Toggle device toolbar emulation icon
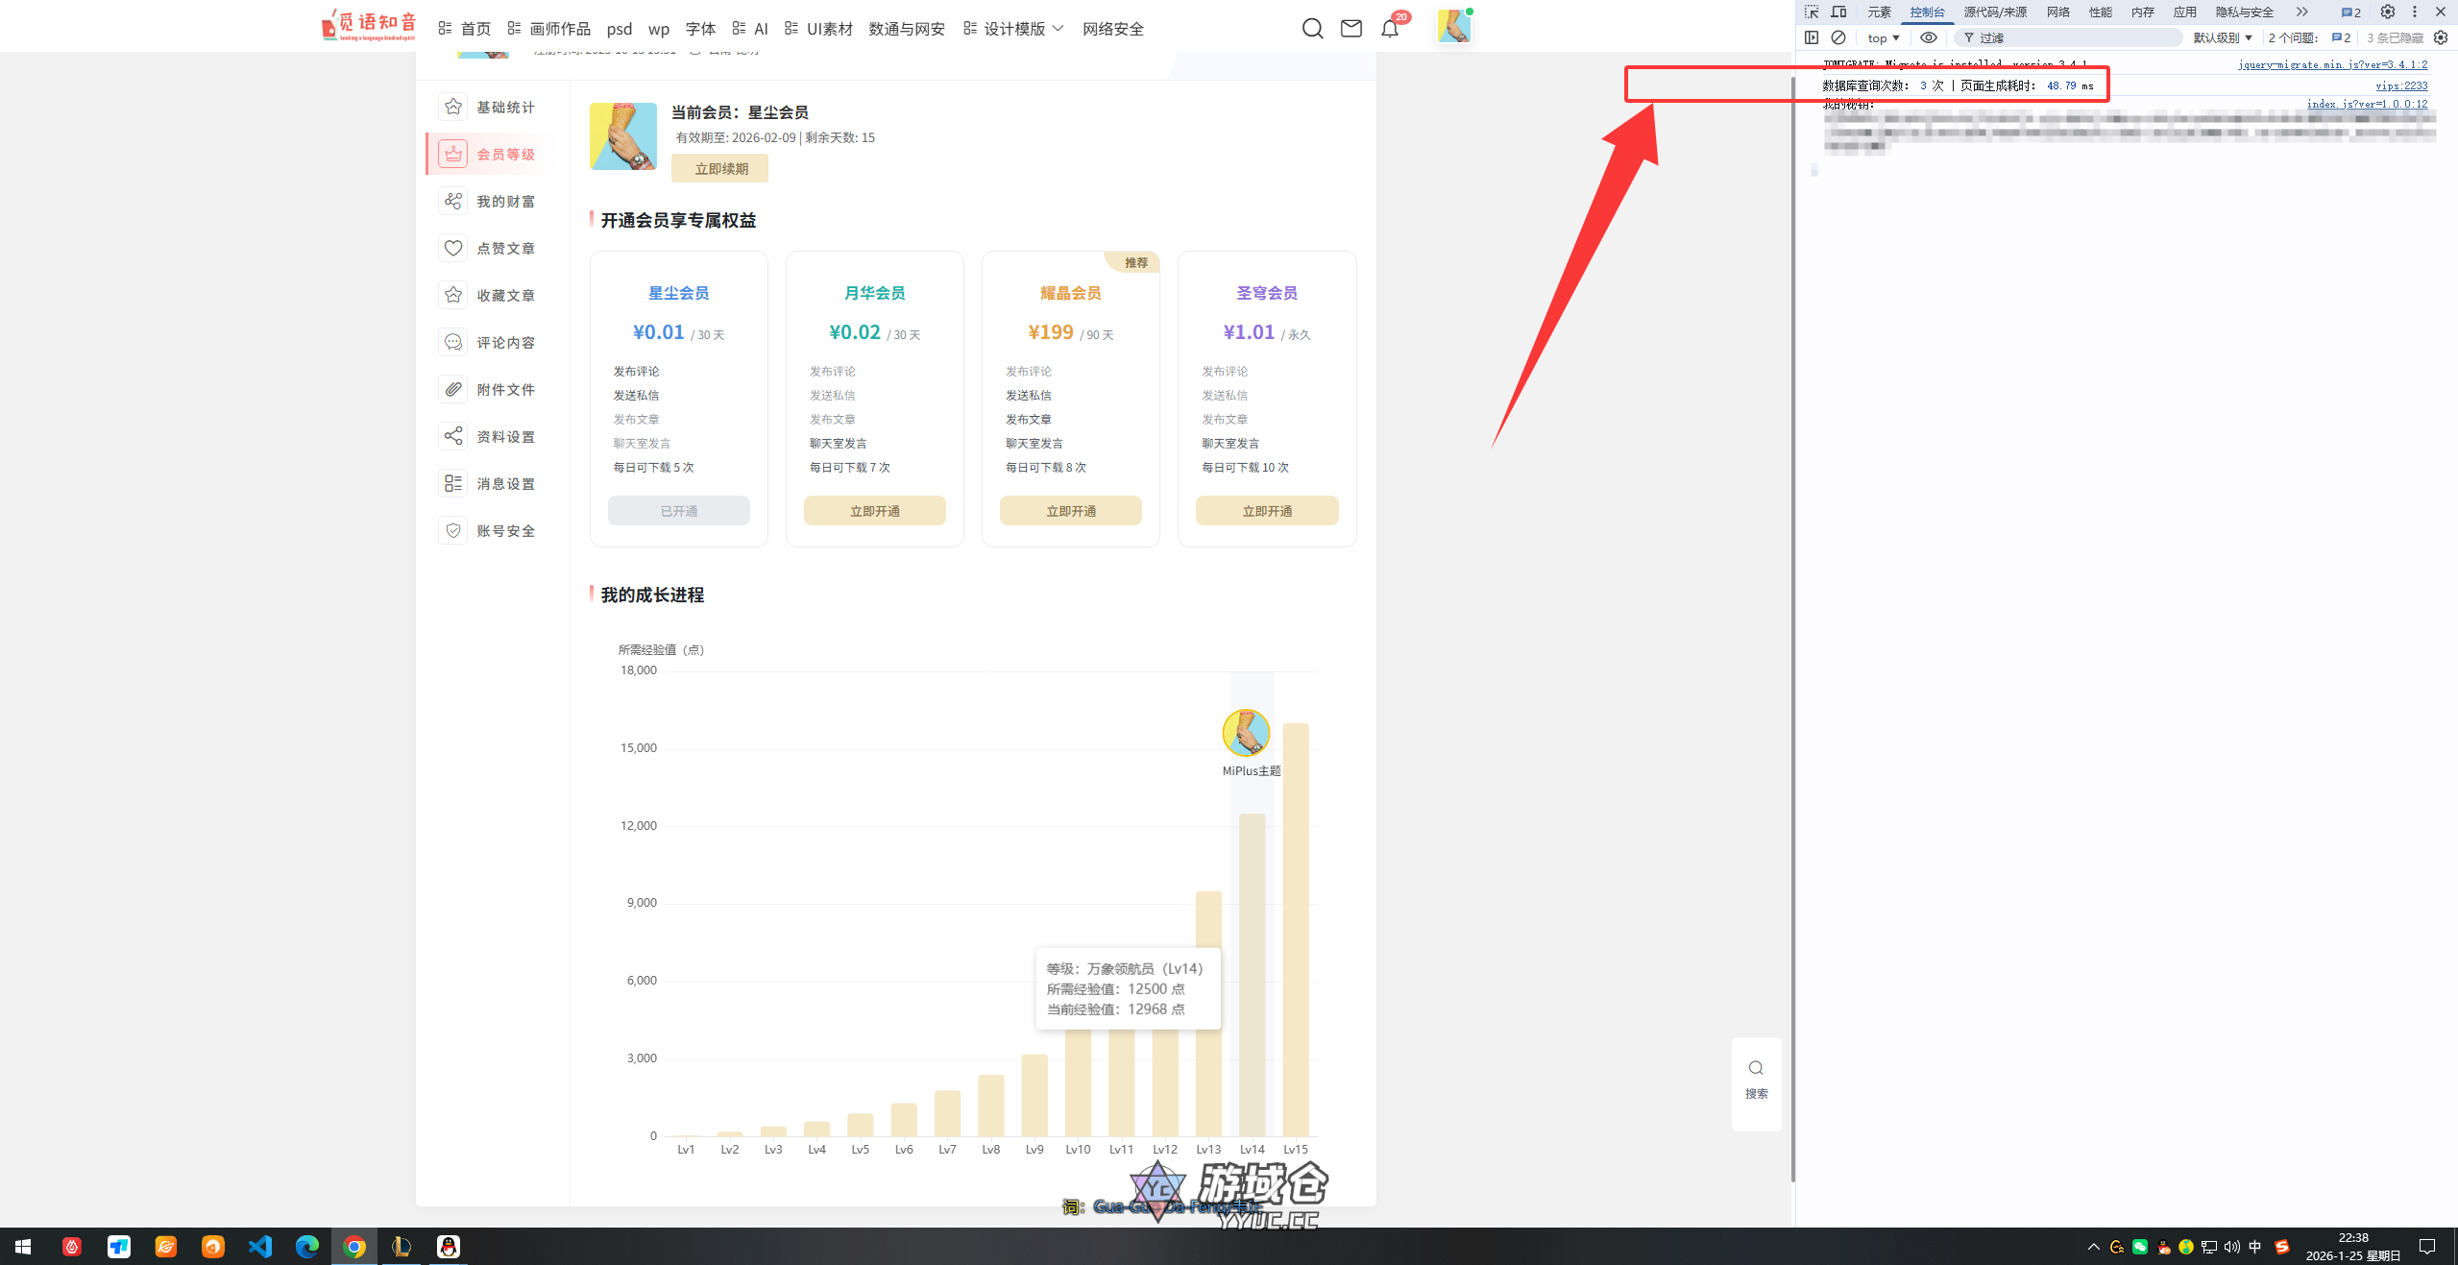Screen dimensions: 2458x1265 point(1838,12)
